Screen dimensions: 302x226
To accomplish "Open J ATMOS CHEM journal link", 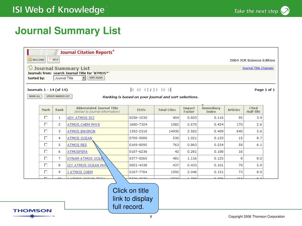I will point(80,172).
